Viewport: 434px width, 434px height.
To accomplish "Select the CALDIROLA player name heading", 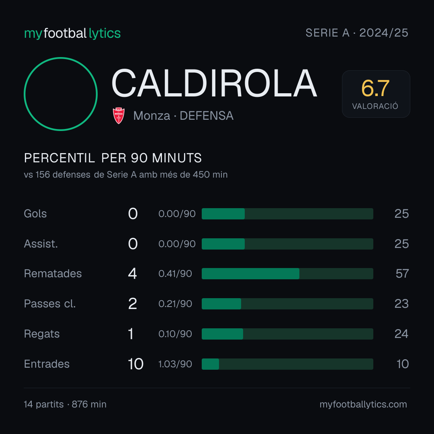I will (214, 83).
